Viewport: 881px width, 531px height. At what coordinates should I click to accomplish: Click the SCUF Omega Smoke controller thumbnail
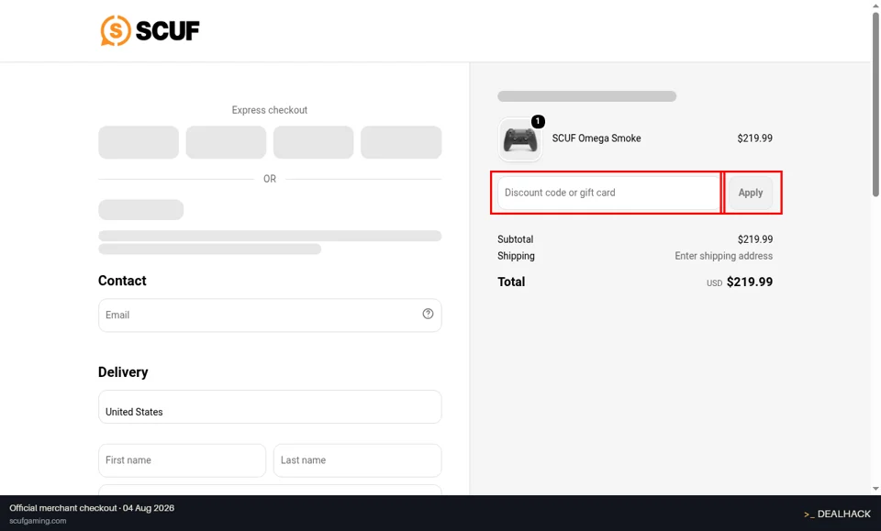pyautogui.click(x=520, y=139)
